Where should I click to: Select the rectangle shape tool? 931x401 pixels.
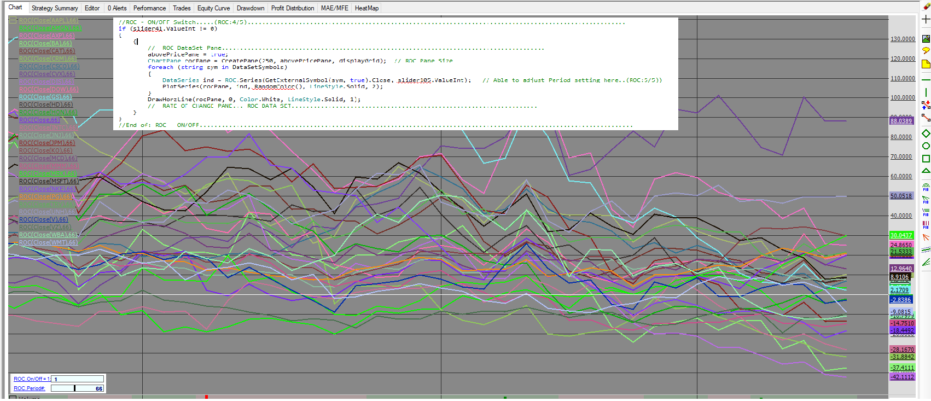[x=926, y=159]
